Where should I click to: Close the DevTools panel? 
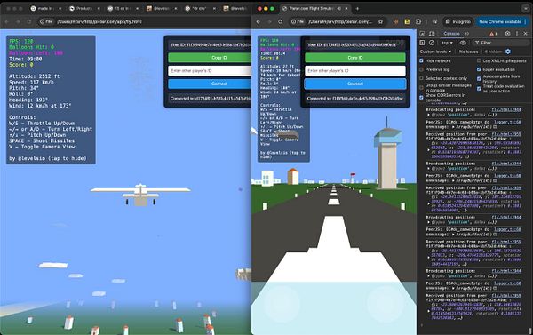pyautogui.click(x=526, y=34)
